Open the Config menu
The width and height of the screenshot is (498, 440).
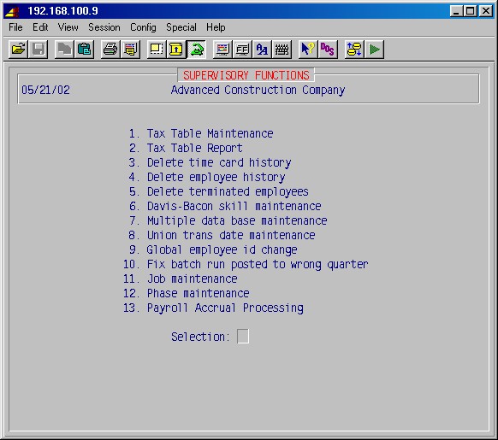click(143, 27)
